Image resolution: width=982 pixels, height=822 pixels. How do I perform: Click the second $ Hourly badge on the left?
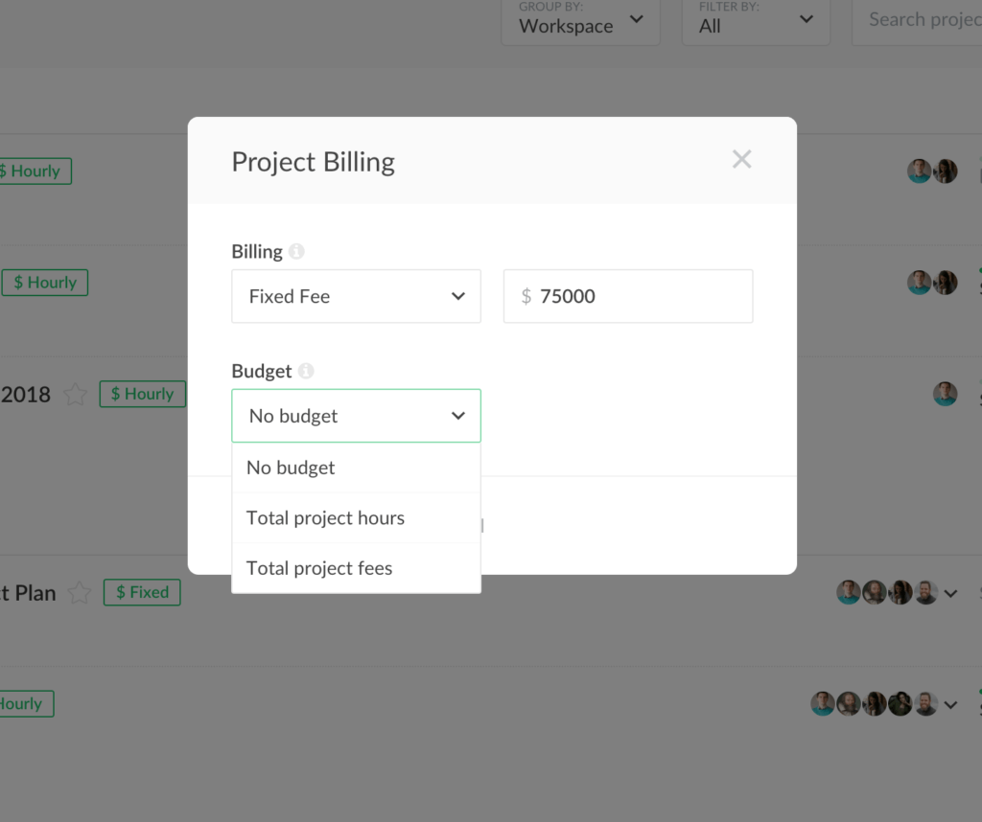click(x=44, y=283)
